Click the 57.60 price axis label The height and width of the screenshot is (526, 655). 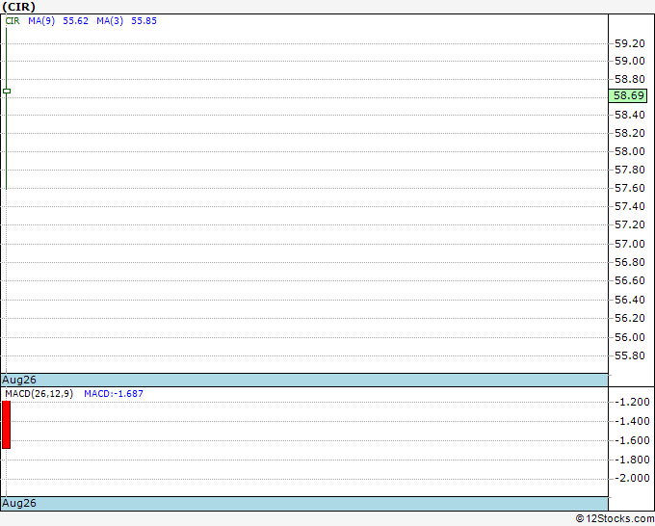pos(630,189)
